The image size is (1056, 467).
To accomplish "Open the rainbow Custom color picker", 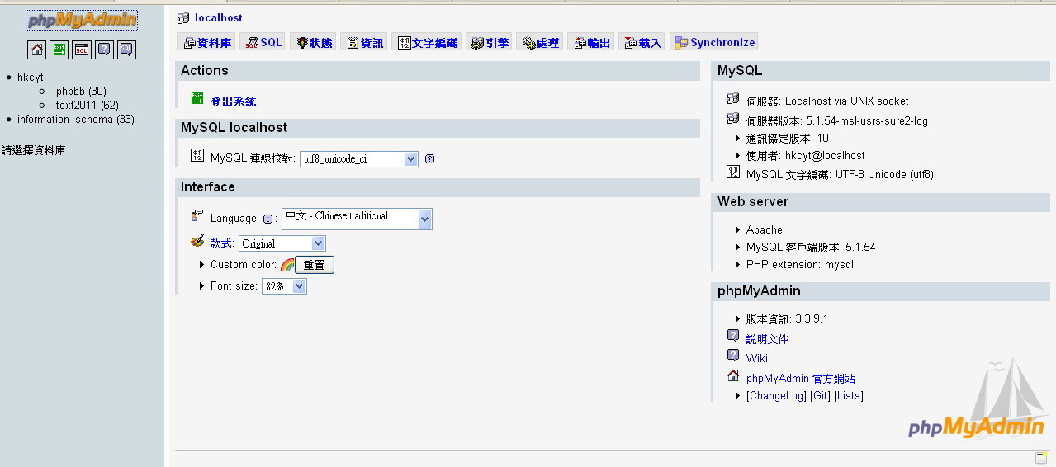I will [x=286, y=265].
